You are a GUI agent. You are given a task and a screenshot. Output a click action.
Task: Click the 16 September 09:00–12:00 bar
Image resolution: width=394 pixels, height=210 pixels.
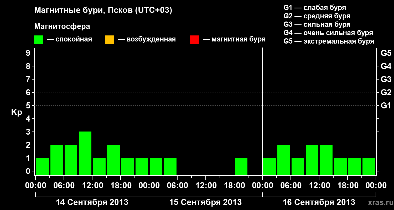coord(312,160)
